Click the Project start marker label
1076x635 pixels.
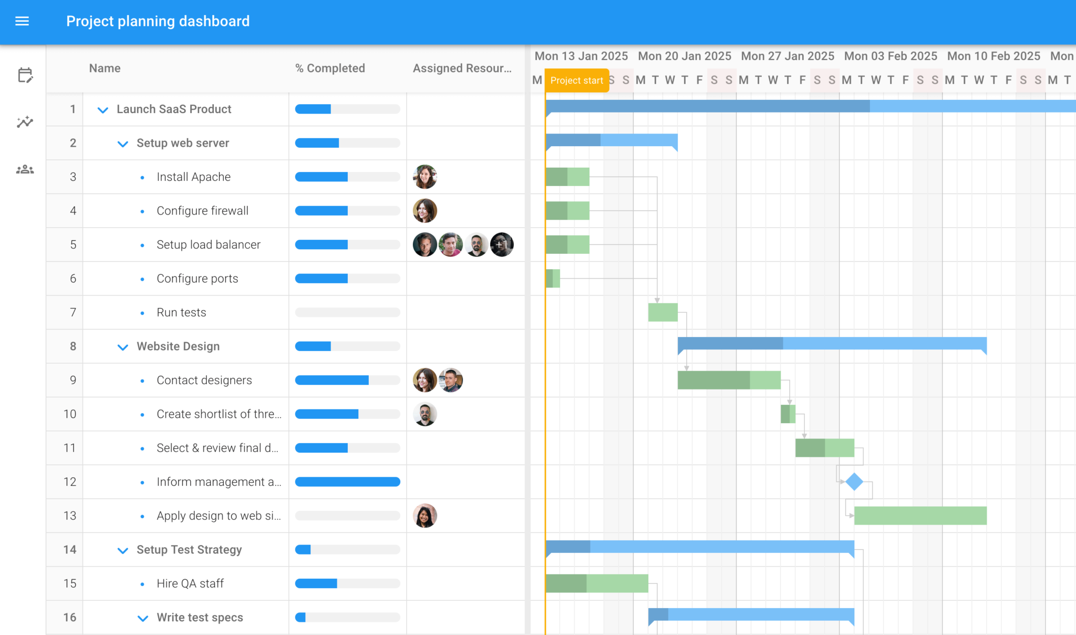(577, 80)
